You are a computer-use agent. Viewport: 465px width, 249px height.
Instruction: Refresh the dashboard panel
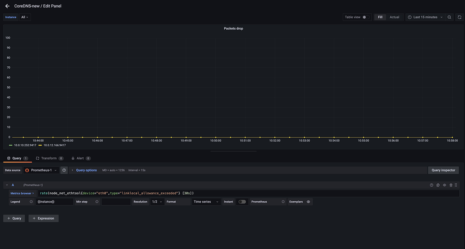tap(459, 17)
